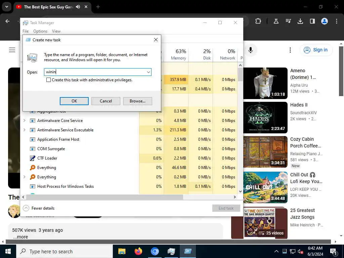Open the Hades II soundtrack thumbnail

265,117
